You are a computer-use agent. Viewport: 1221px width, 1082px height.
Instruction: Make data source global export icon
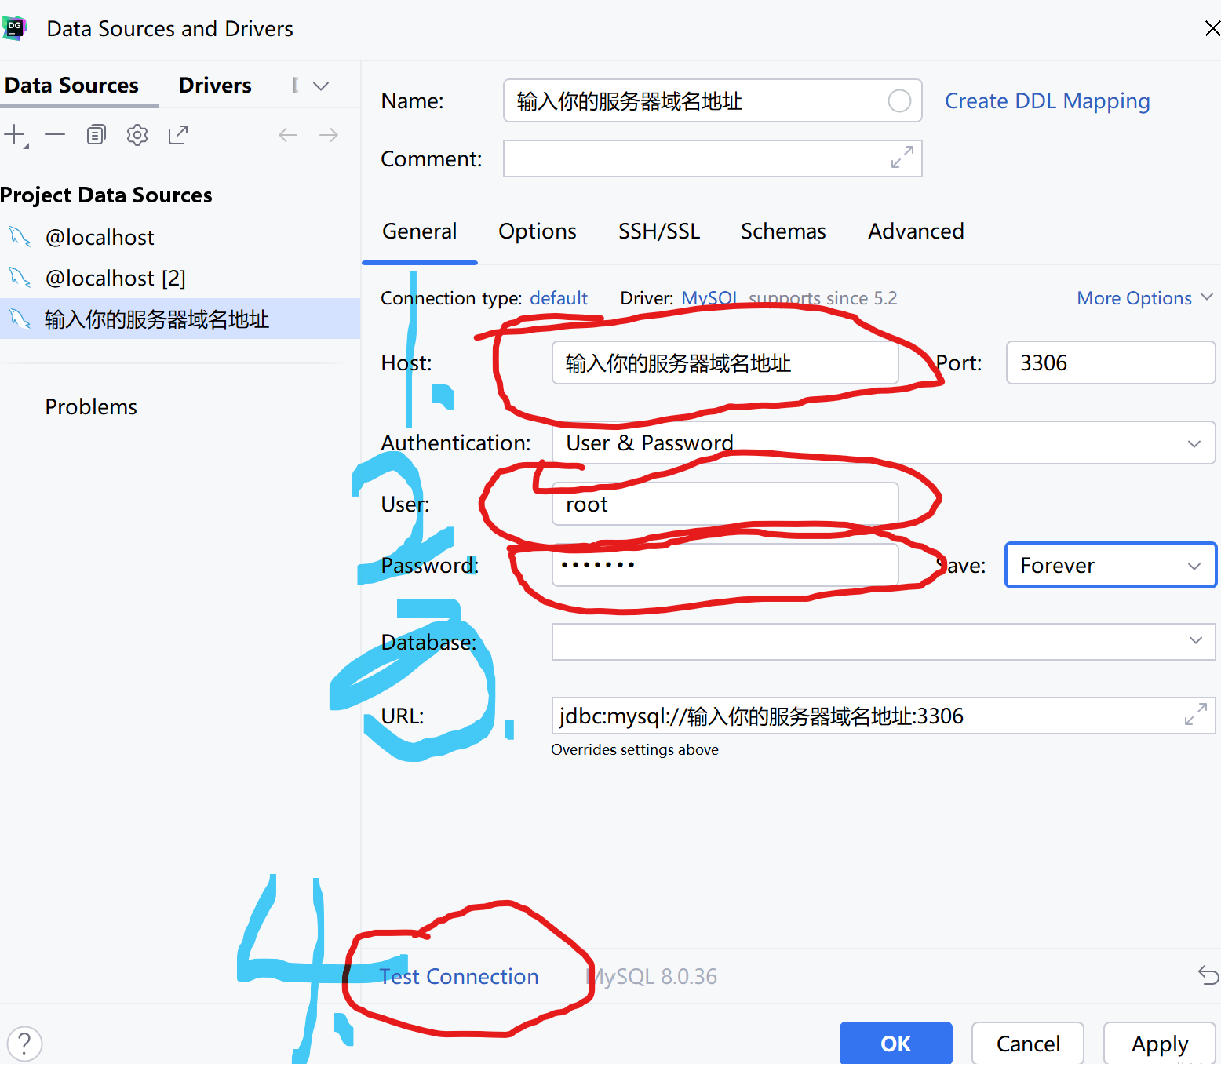[178, 135]
